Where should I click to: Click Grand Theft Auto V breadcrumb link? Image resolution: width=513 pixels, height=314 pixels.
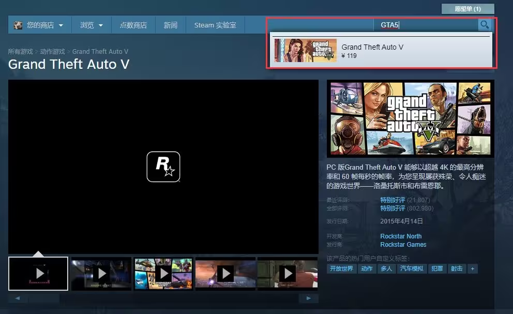pos(100,52)
